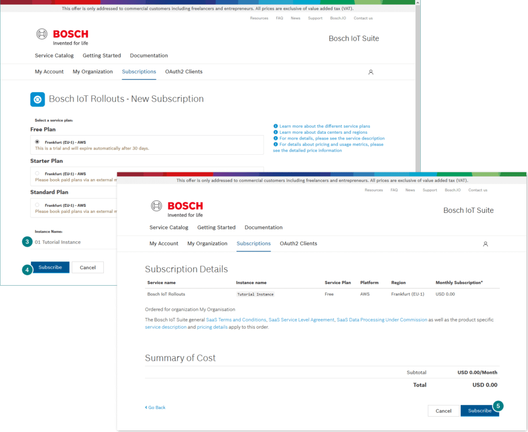
Task: Click the 'Go Back' link
Action: click(155, 407)
